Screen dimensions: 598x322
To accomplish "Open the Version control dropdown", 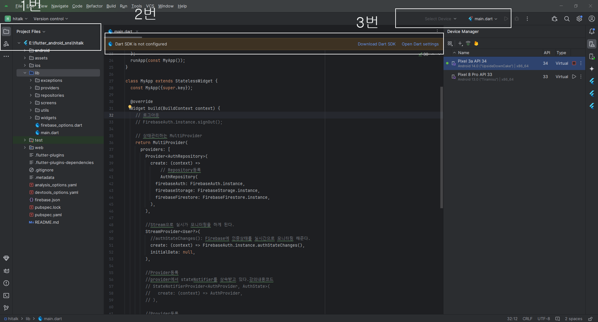I will click(x=51, y=19).
